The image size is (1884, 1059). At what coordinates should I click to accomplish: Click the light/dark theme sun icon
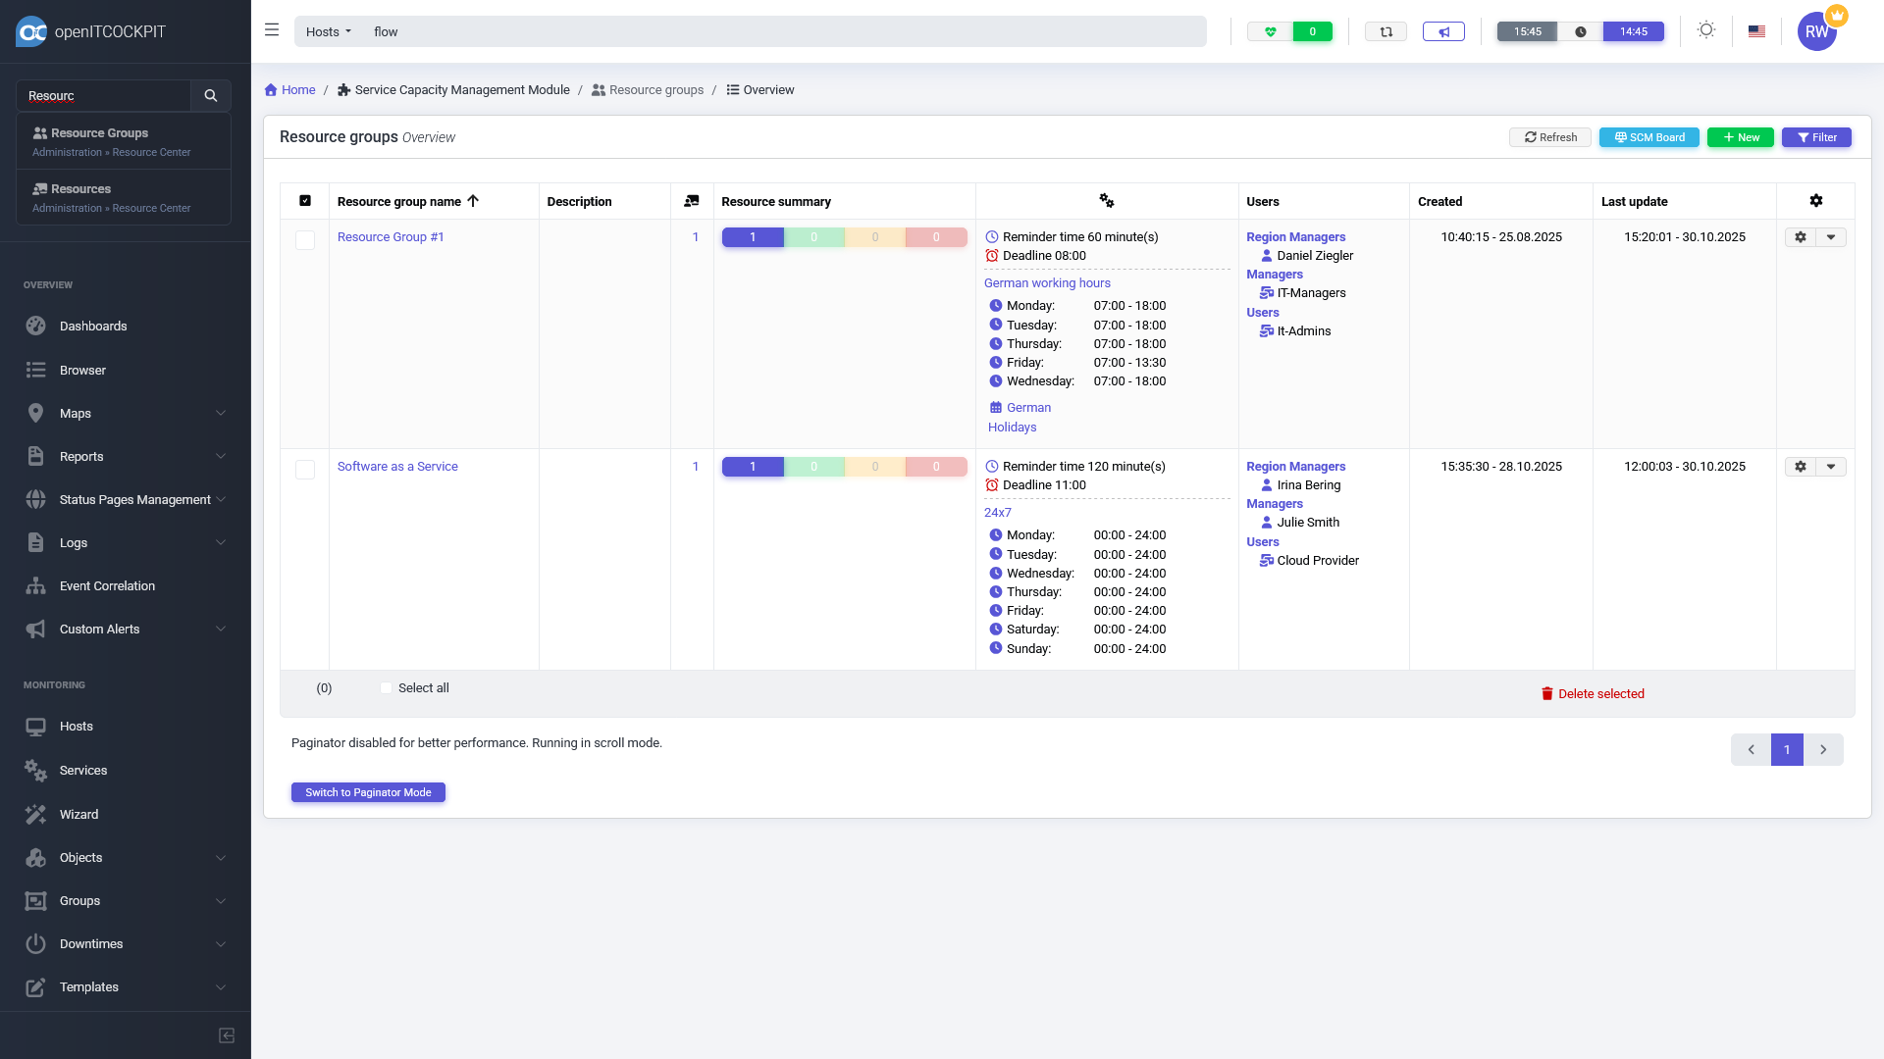(1706, 30)
